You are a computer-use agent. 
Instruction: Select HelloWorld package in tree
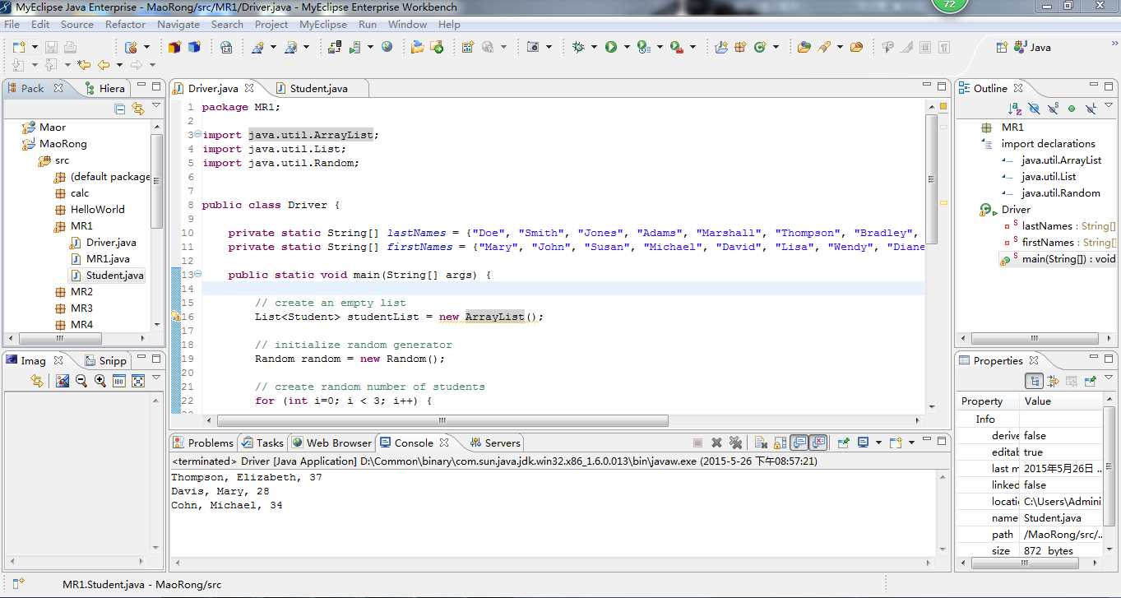tap(89, 210)
